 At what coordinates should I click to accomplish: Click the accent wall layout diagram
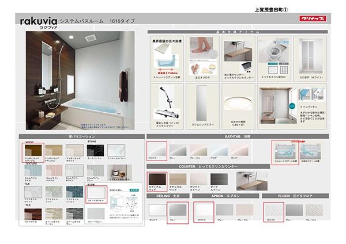tap(125, 203)
